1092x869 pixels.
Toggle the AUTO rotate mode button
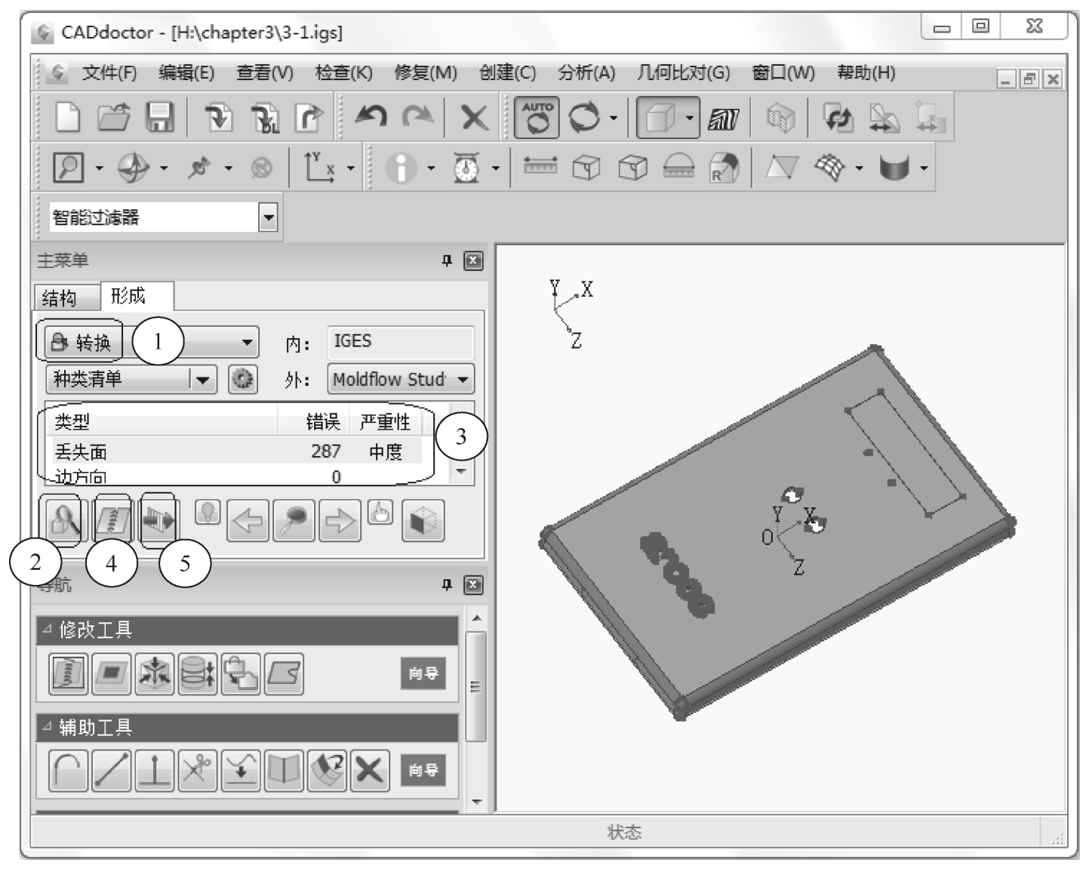pos(537,118)
